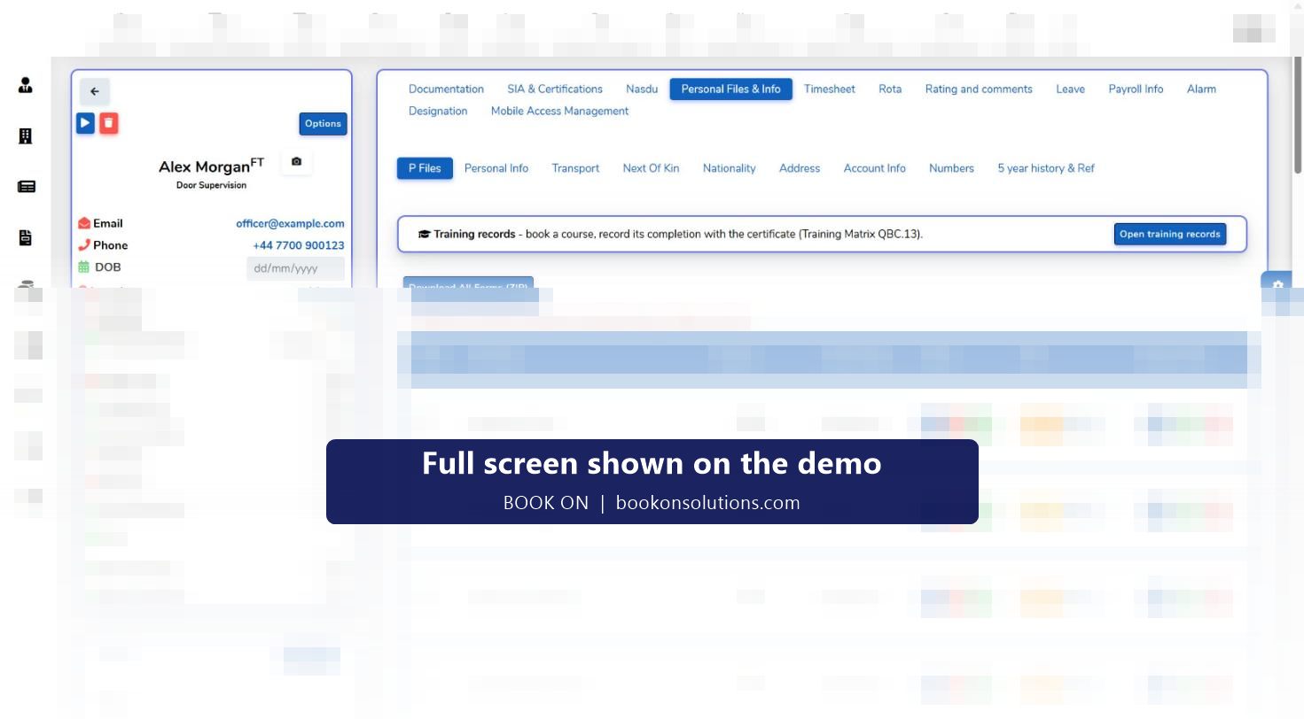The width and height of the screenshot is (1304, 719).
Task: Delete officer with red trash icon
Action: pos(108,123)
